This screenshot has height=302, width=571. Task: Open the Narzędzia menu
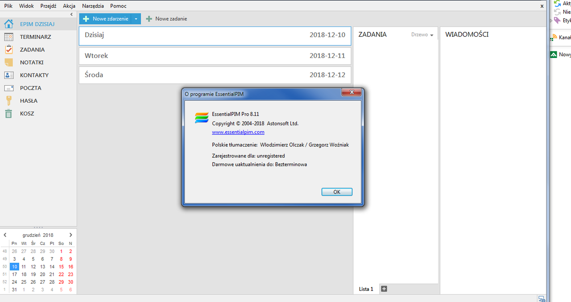[x=93, y=6]
